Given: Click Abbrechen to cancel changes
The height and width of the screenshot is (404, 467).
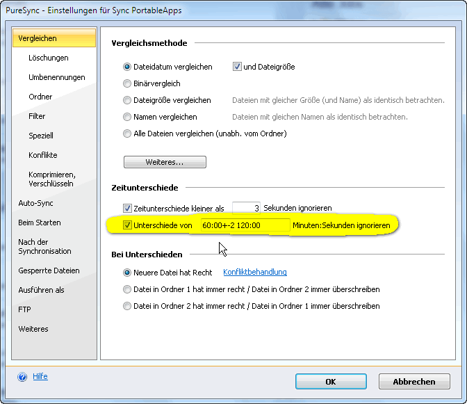Looking at the screenshot, I should pyautogui.click(x=414, y=382).
